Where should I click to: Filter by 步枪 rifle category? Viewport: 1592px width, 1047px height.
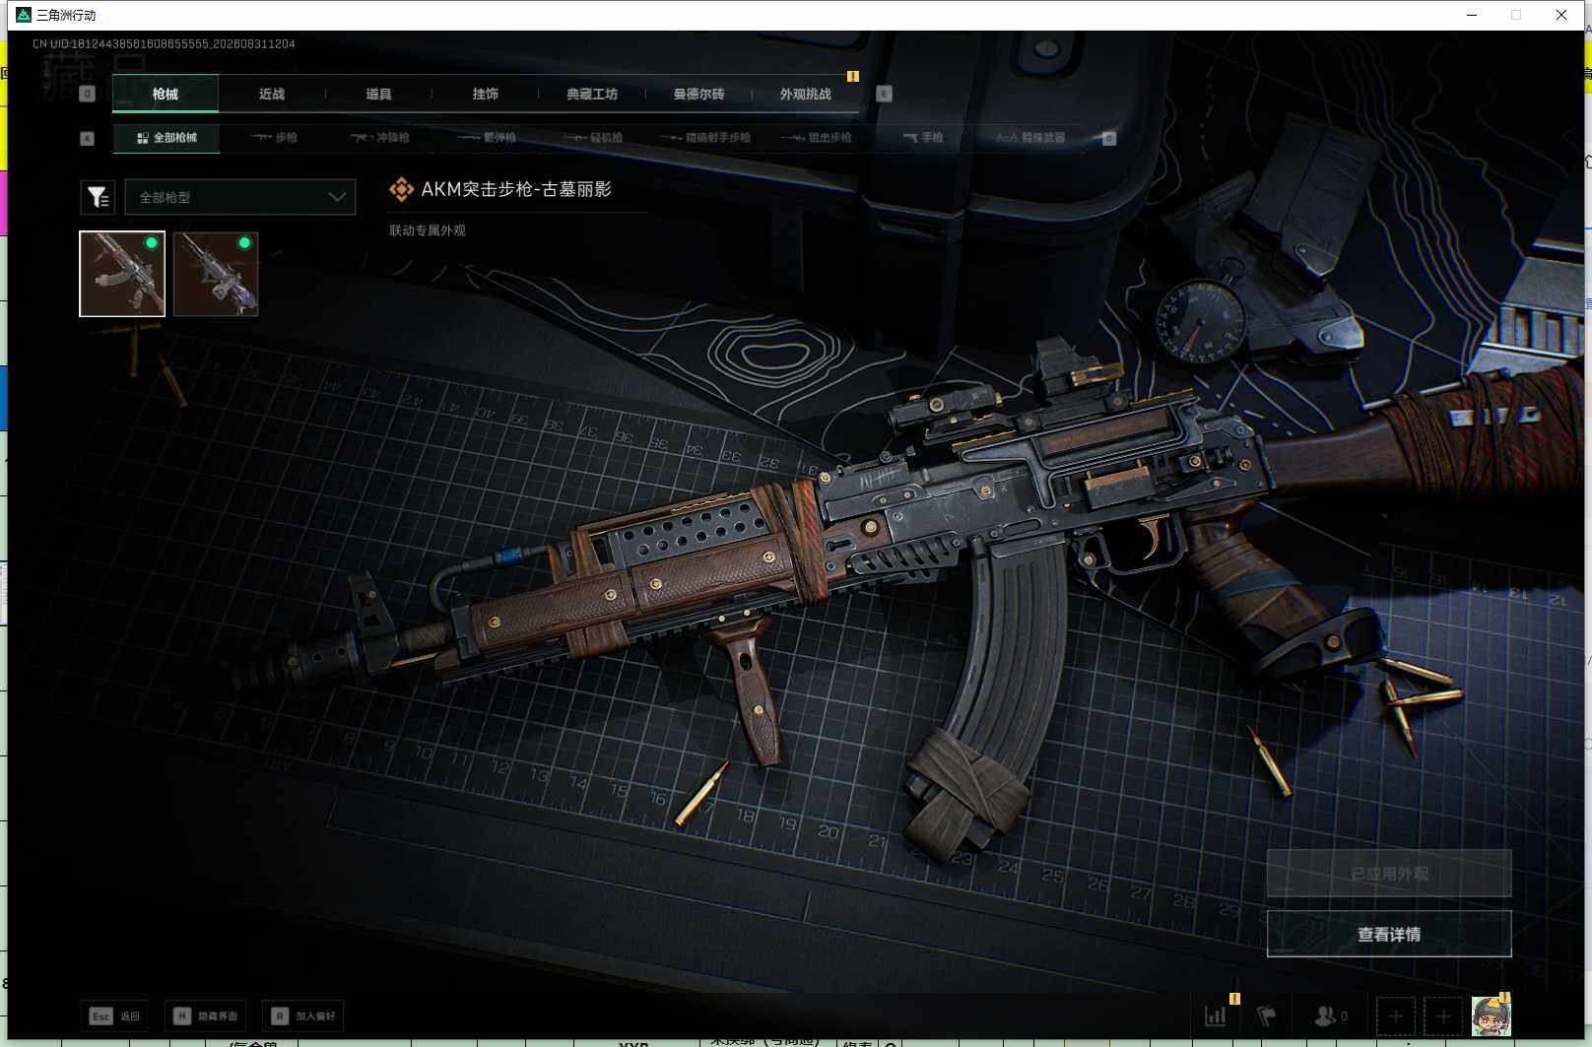pos(274,138)
